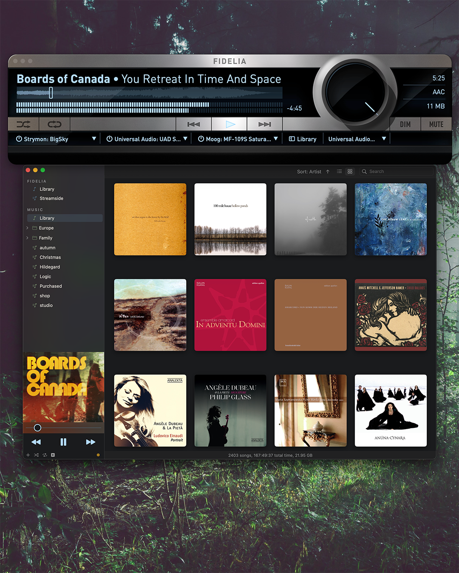Fast forward using sidebar mini player
Viewport: 459px width, 573px height.
(91, 442)
